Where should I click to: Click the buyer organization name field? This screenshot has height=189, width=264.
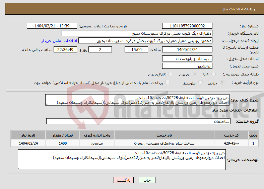pyautogui.click(x=137, y=33)
